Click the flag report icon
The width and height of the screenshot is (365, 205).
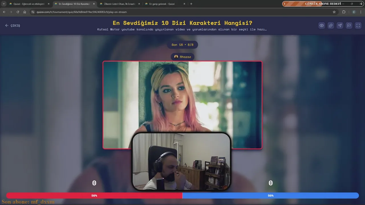click(x=349, y=25)
